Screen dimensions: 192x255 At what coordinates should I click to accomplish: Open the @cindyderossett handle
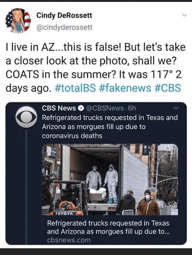coord(64,27)
